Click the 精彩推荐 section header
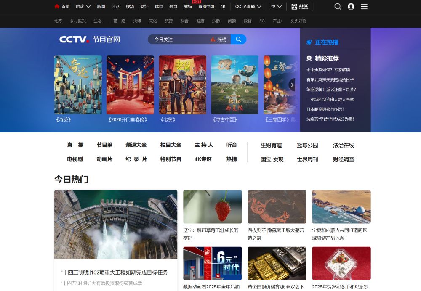The width and height of the screenshot is (421, 291). [x=322, y=58]
